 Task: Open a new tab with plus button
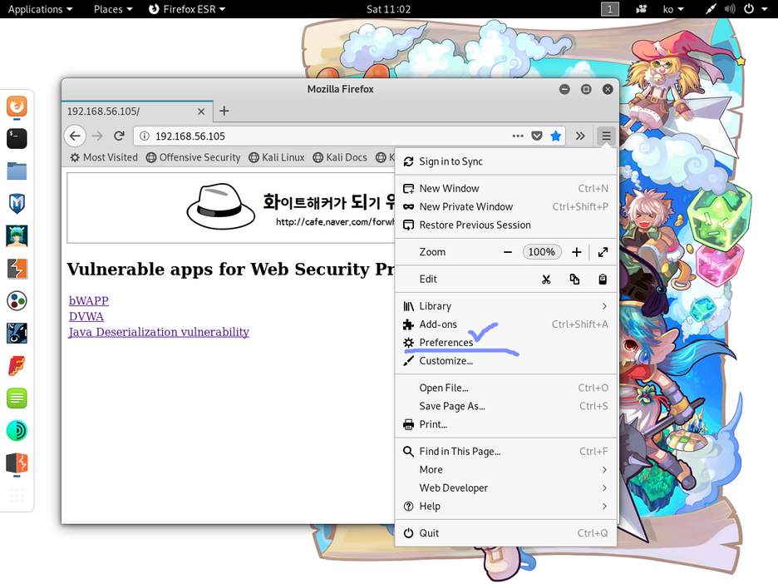point(224,111)
